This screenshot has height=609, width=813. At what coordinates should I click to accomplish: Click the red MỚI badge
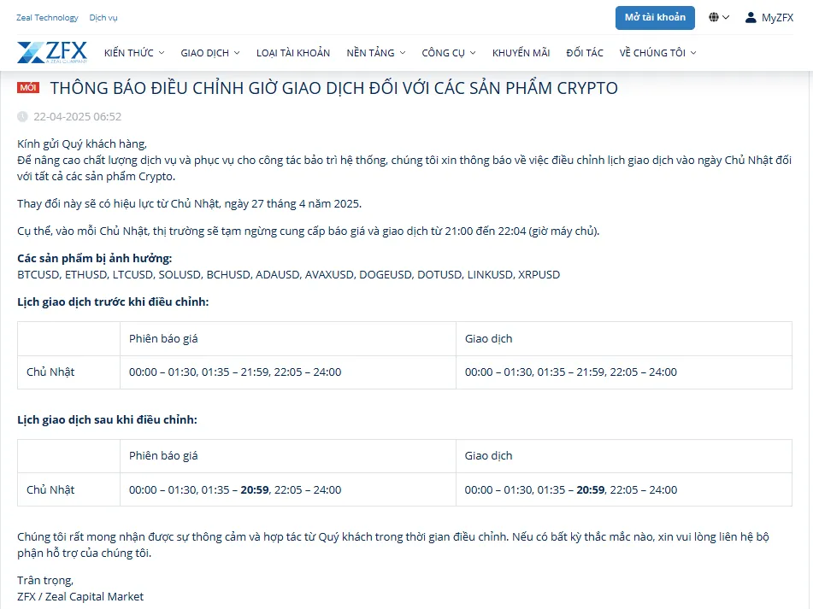pos(28,87)
